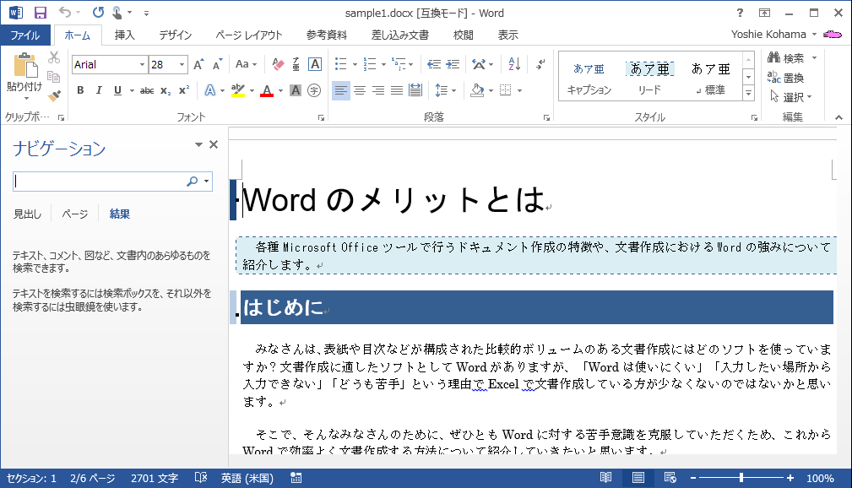852x488 pixels.
Task: Click the Cut scissors icon
Action: 54,57
